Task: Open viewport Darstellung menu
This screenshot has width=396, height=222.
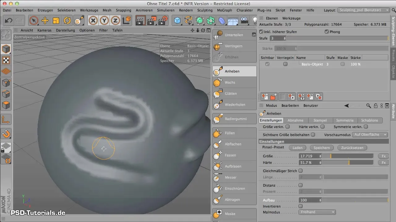Action: (x=65, y=30)
